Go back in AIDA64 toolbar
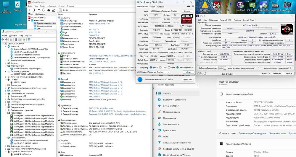Viewport: 296px width, 157px height. coord(29,10)
